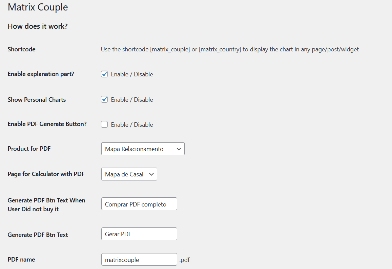The width and height of the screenshot is (392, 269).
Task: Click the Enable PDF Generate Button label
Action: coord(47,124)
